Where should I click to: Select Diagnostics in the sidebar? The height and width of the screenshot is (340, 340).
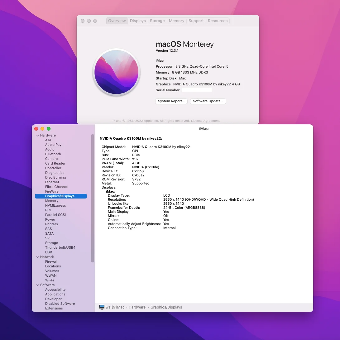[55, 173]
